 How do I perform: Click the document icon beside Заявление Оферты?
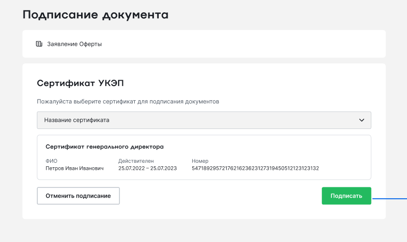tap(39, 44)
